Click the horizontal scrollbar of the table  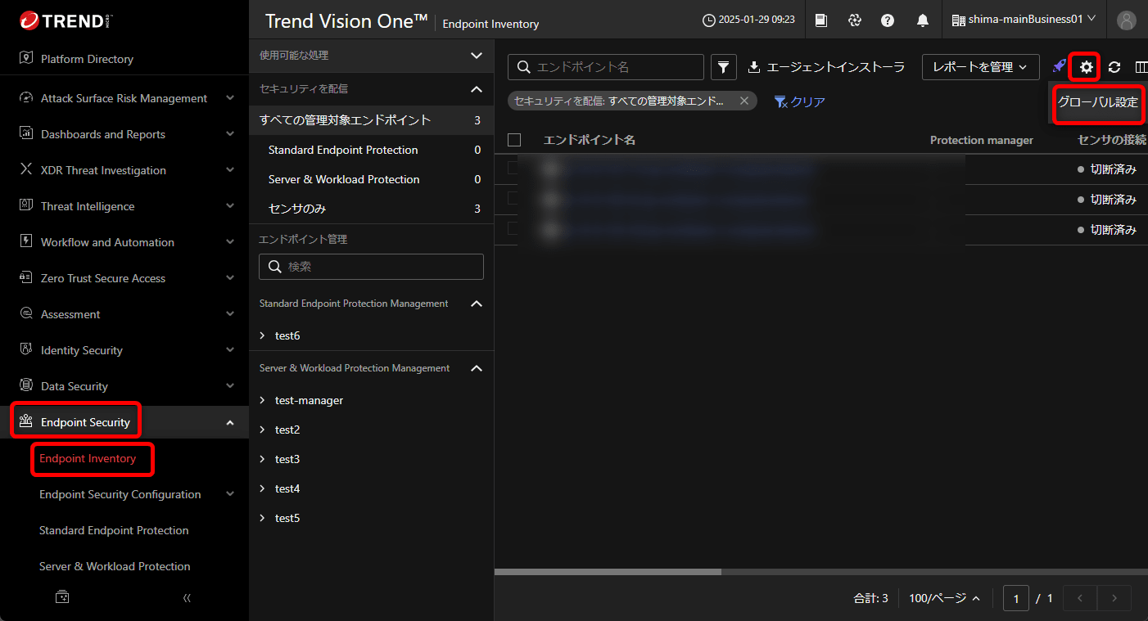pyautogui.click(x=608, y=572)
